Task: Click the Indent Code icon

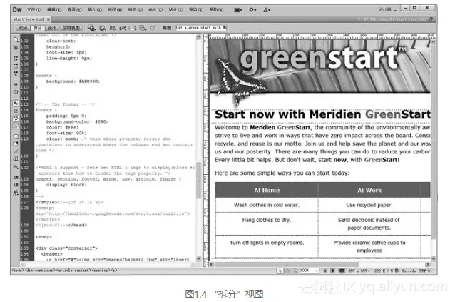Action: pyautogui.click(x=16, y=178)
